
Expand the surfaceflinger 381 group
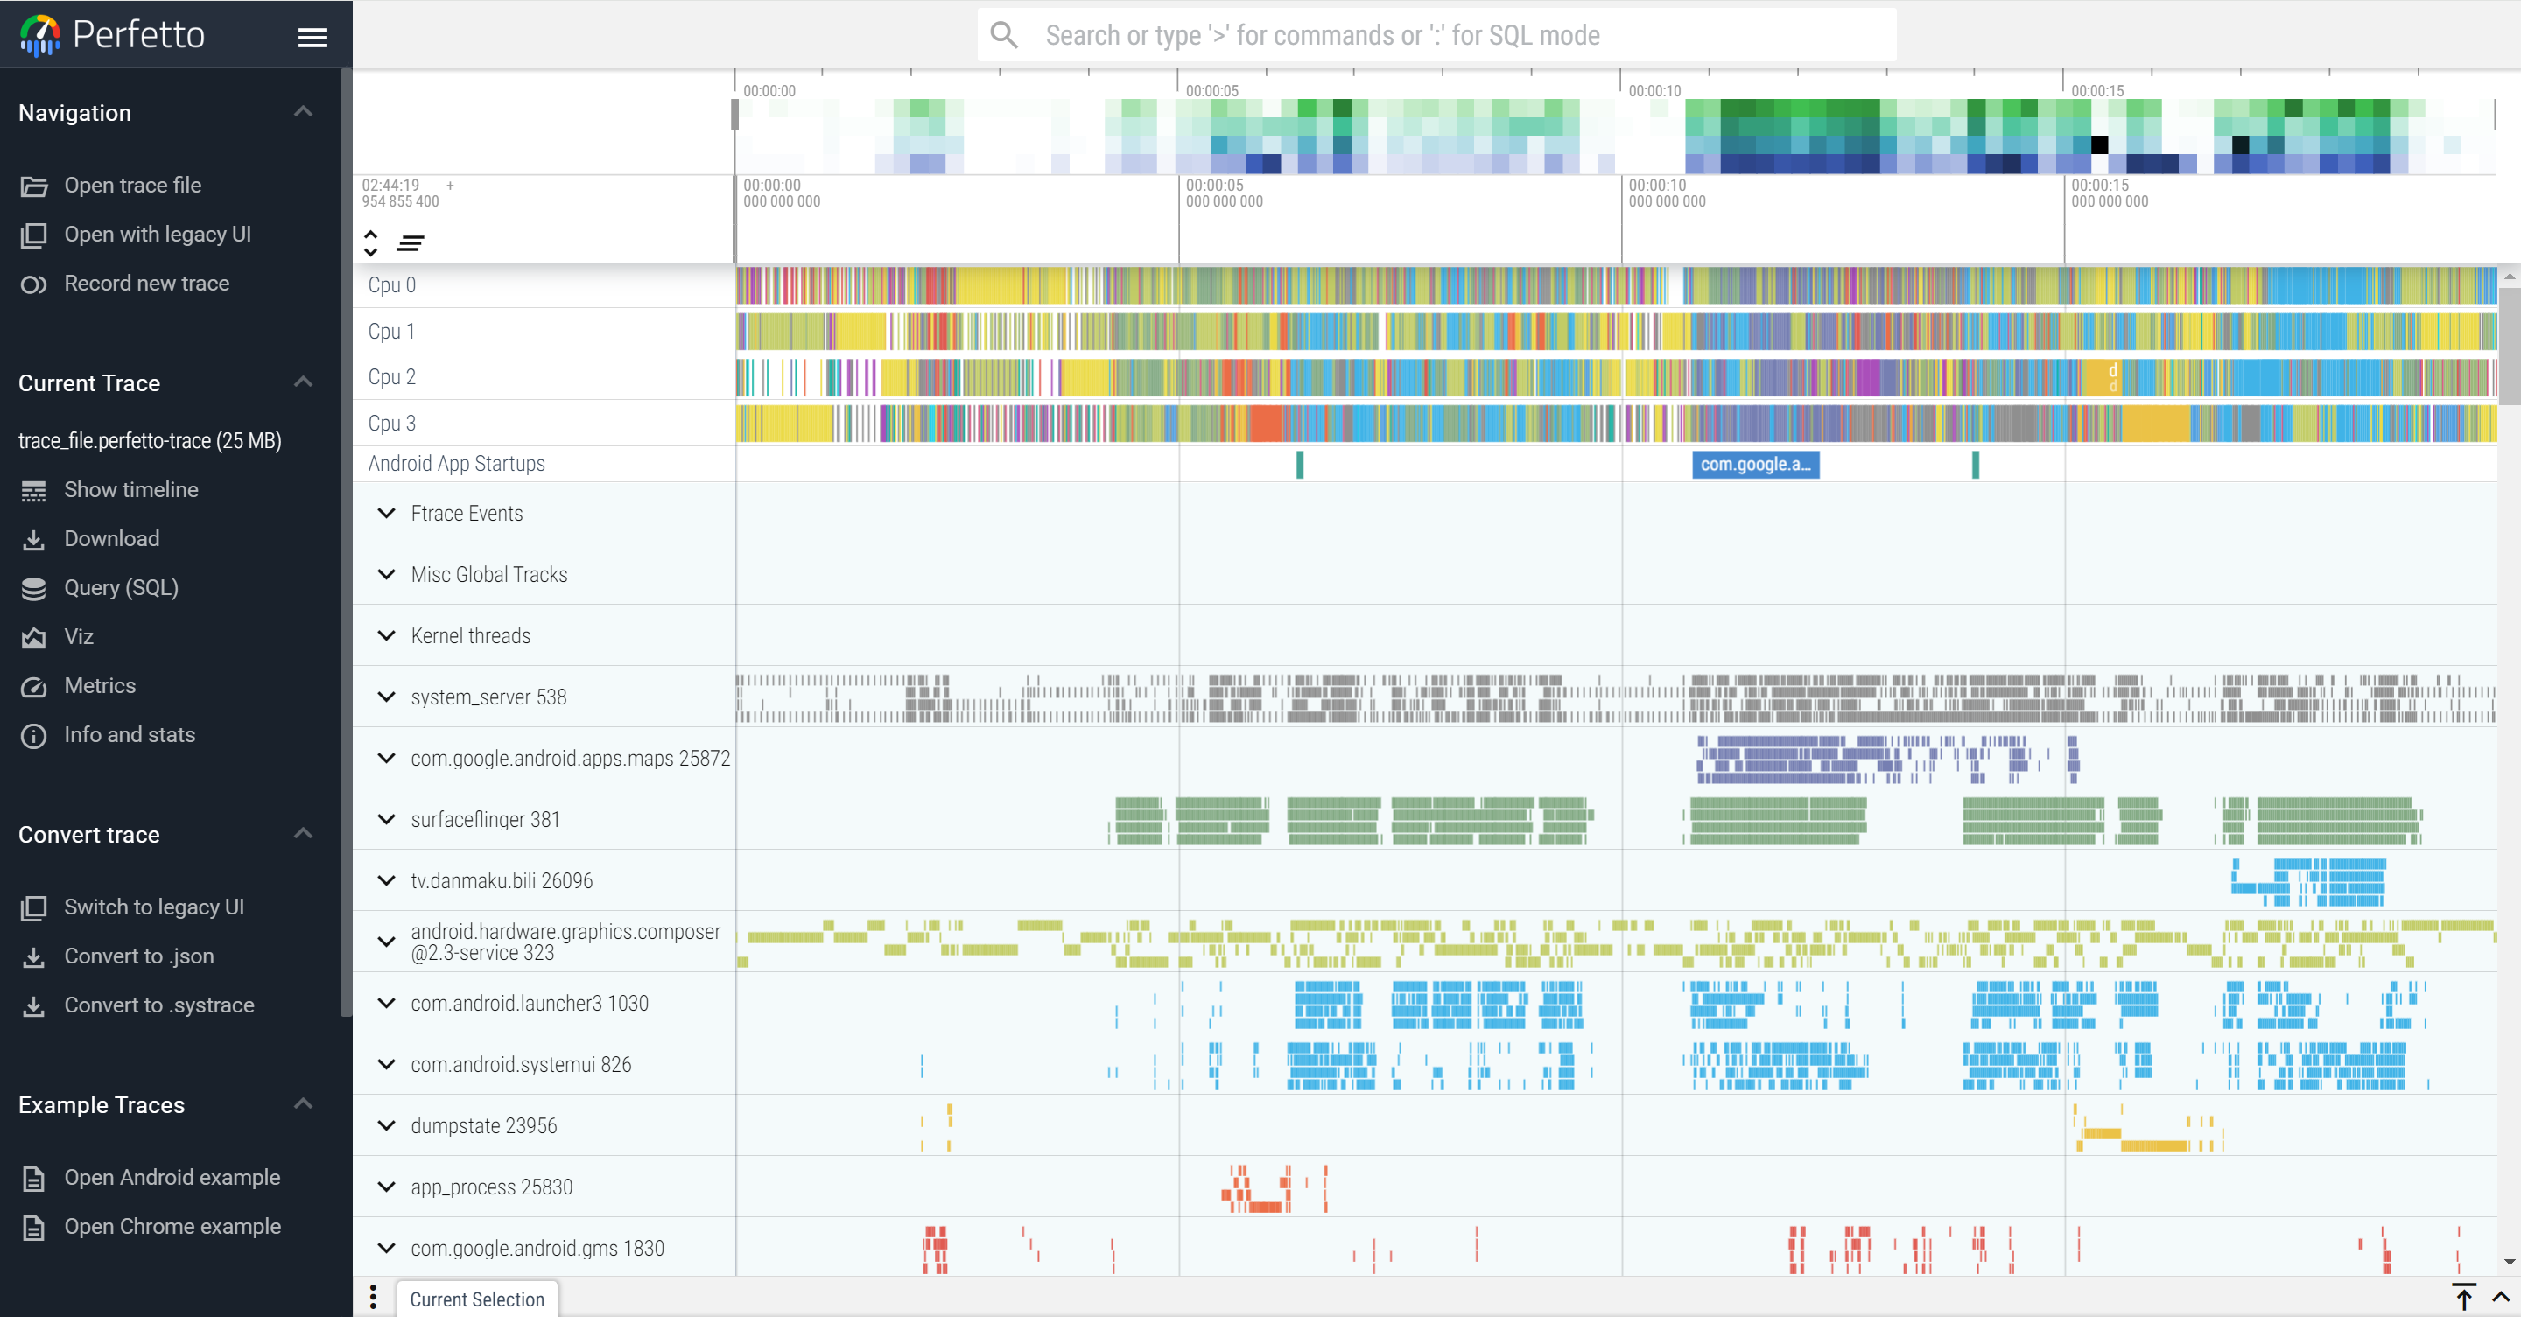(x=387, y=819)
